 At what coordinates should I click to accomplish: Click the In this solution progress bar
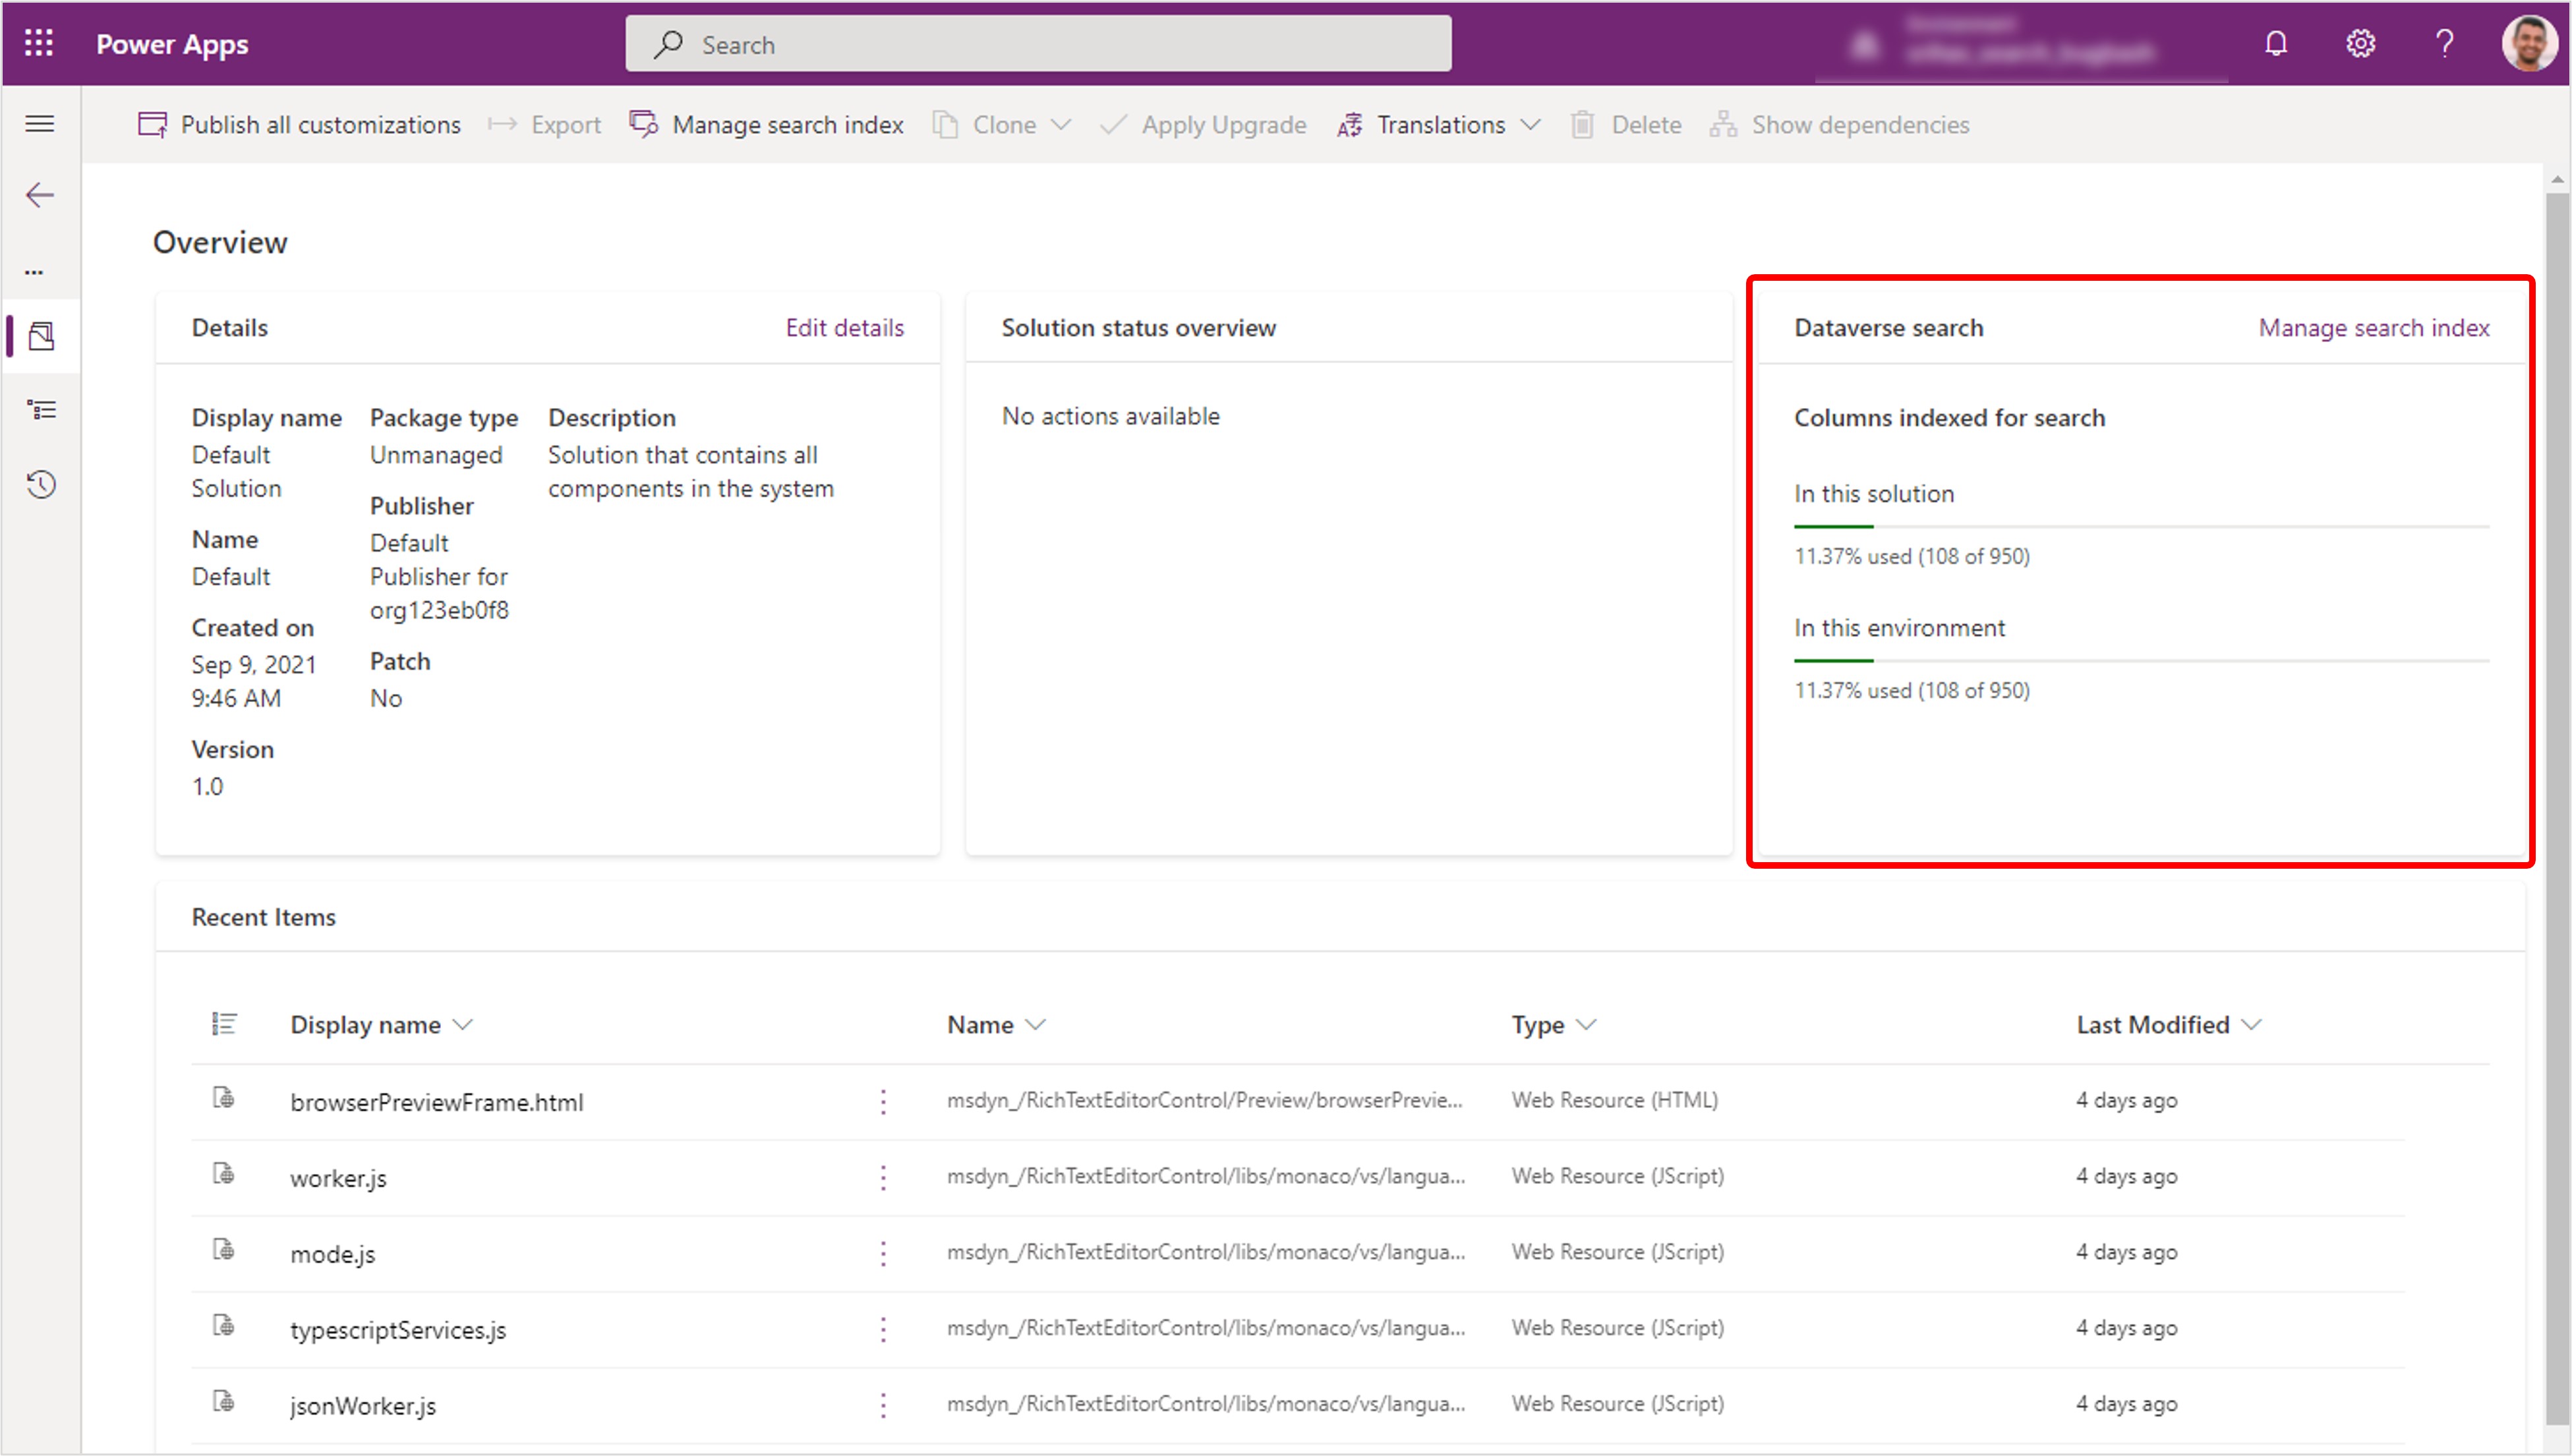[x=2140, y=526]
